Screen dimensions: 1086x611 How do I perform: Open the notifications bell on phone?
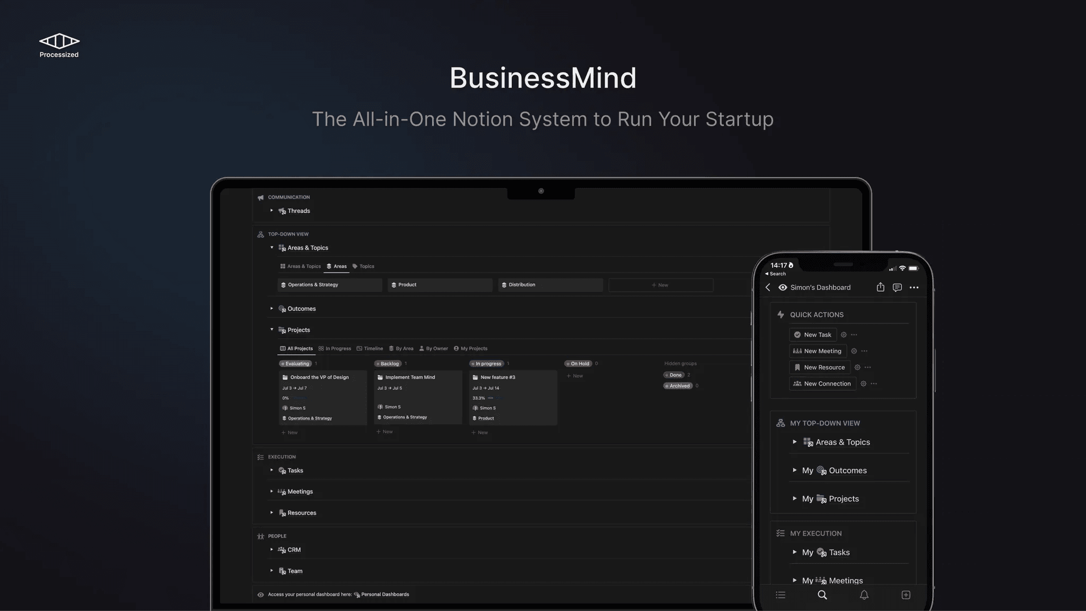[x=864, y=595]
